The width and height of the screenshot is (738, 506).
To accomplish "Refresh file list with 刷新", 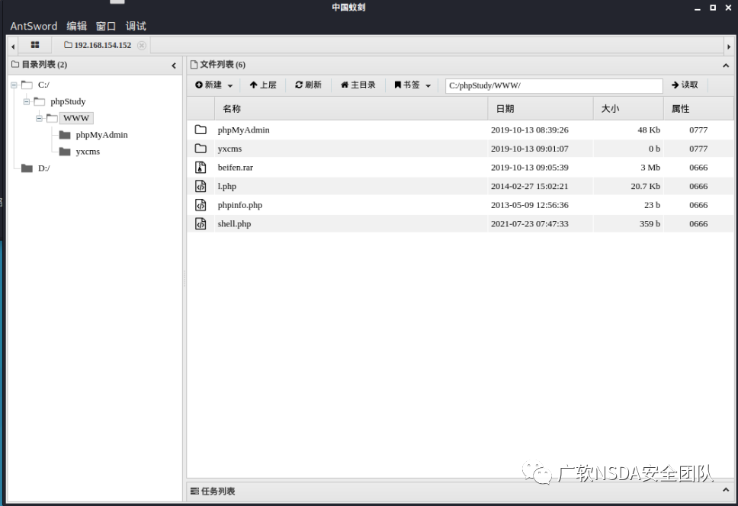I will (308, 85).
